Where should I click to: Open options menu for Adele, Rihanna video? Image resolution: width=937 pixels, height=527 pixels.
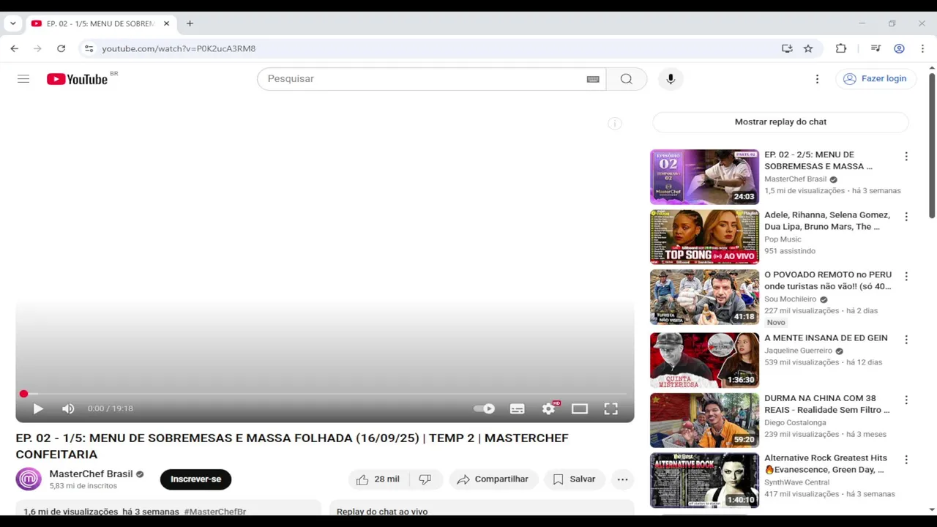[906, 217]
